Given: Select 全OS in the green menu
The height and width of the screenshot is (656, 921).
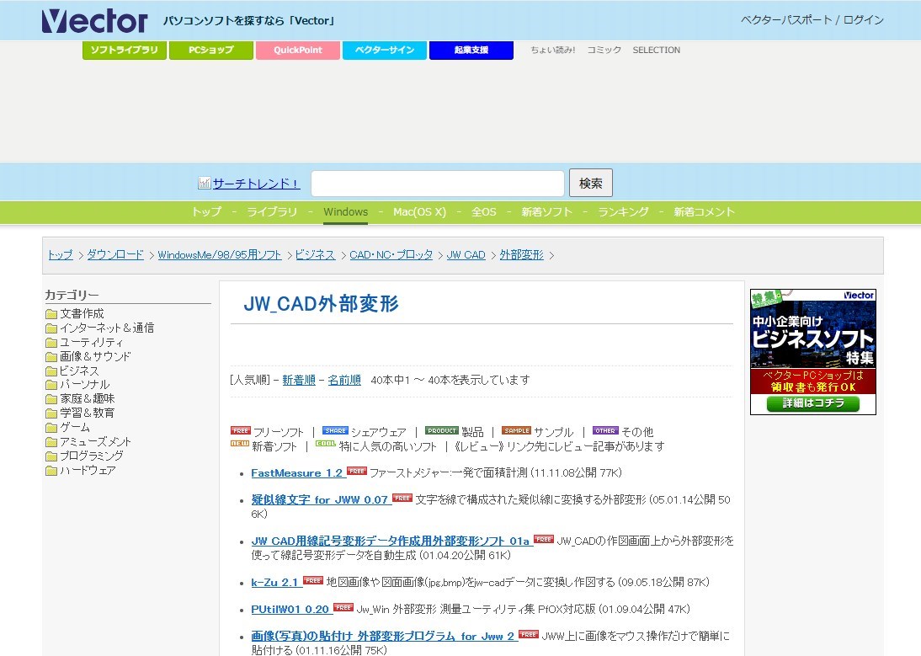Looking at the screenshot, I should [x=483, y=212].
